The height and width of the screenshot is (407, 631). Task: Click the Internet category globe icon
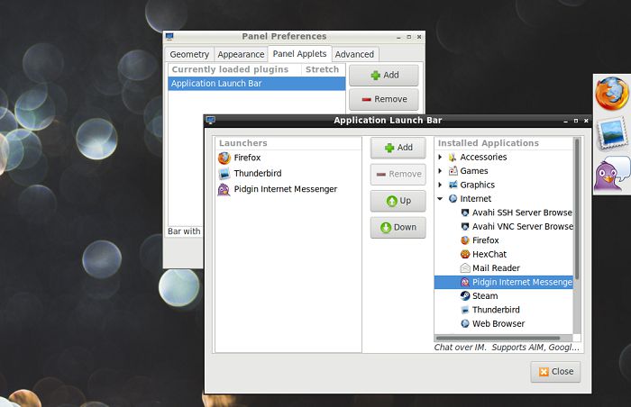click(x=453, y=199)
